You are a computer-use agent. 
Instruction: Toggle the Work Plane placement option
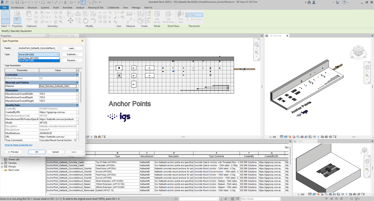coord(194,19)
